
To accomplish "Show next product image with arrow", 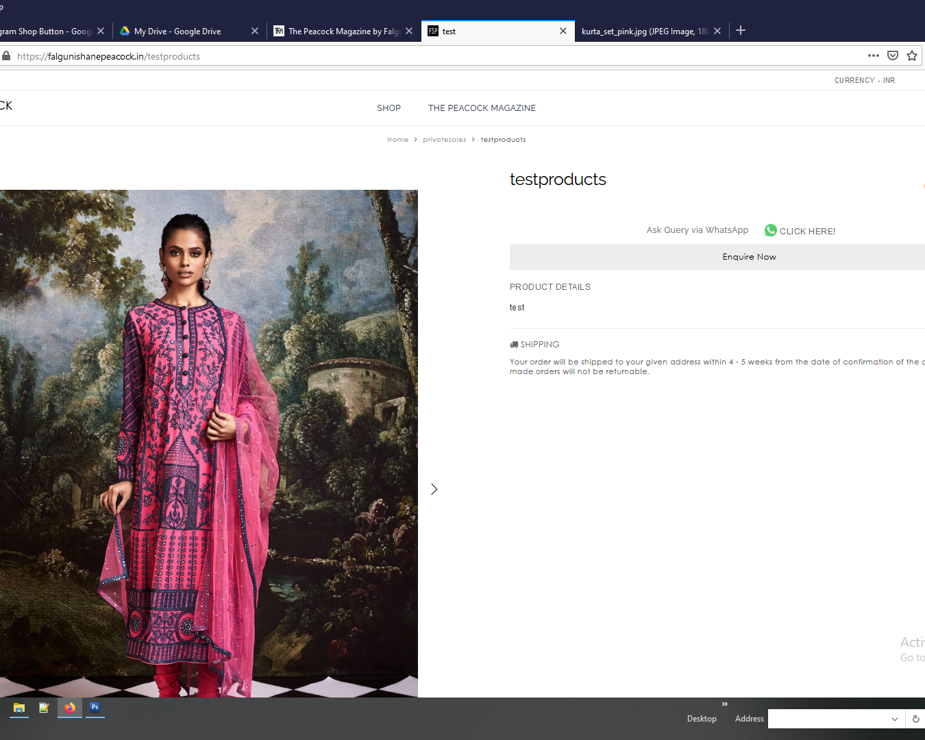I will pyautogui.click(x=434, y=489).
